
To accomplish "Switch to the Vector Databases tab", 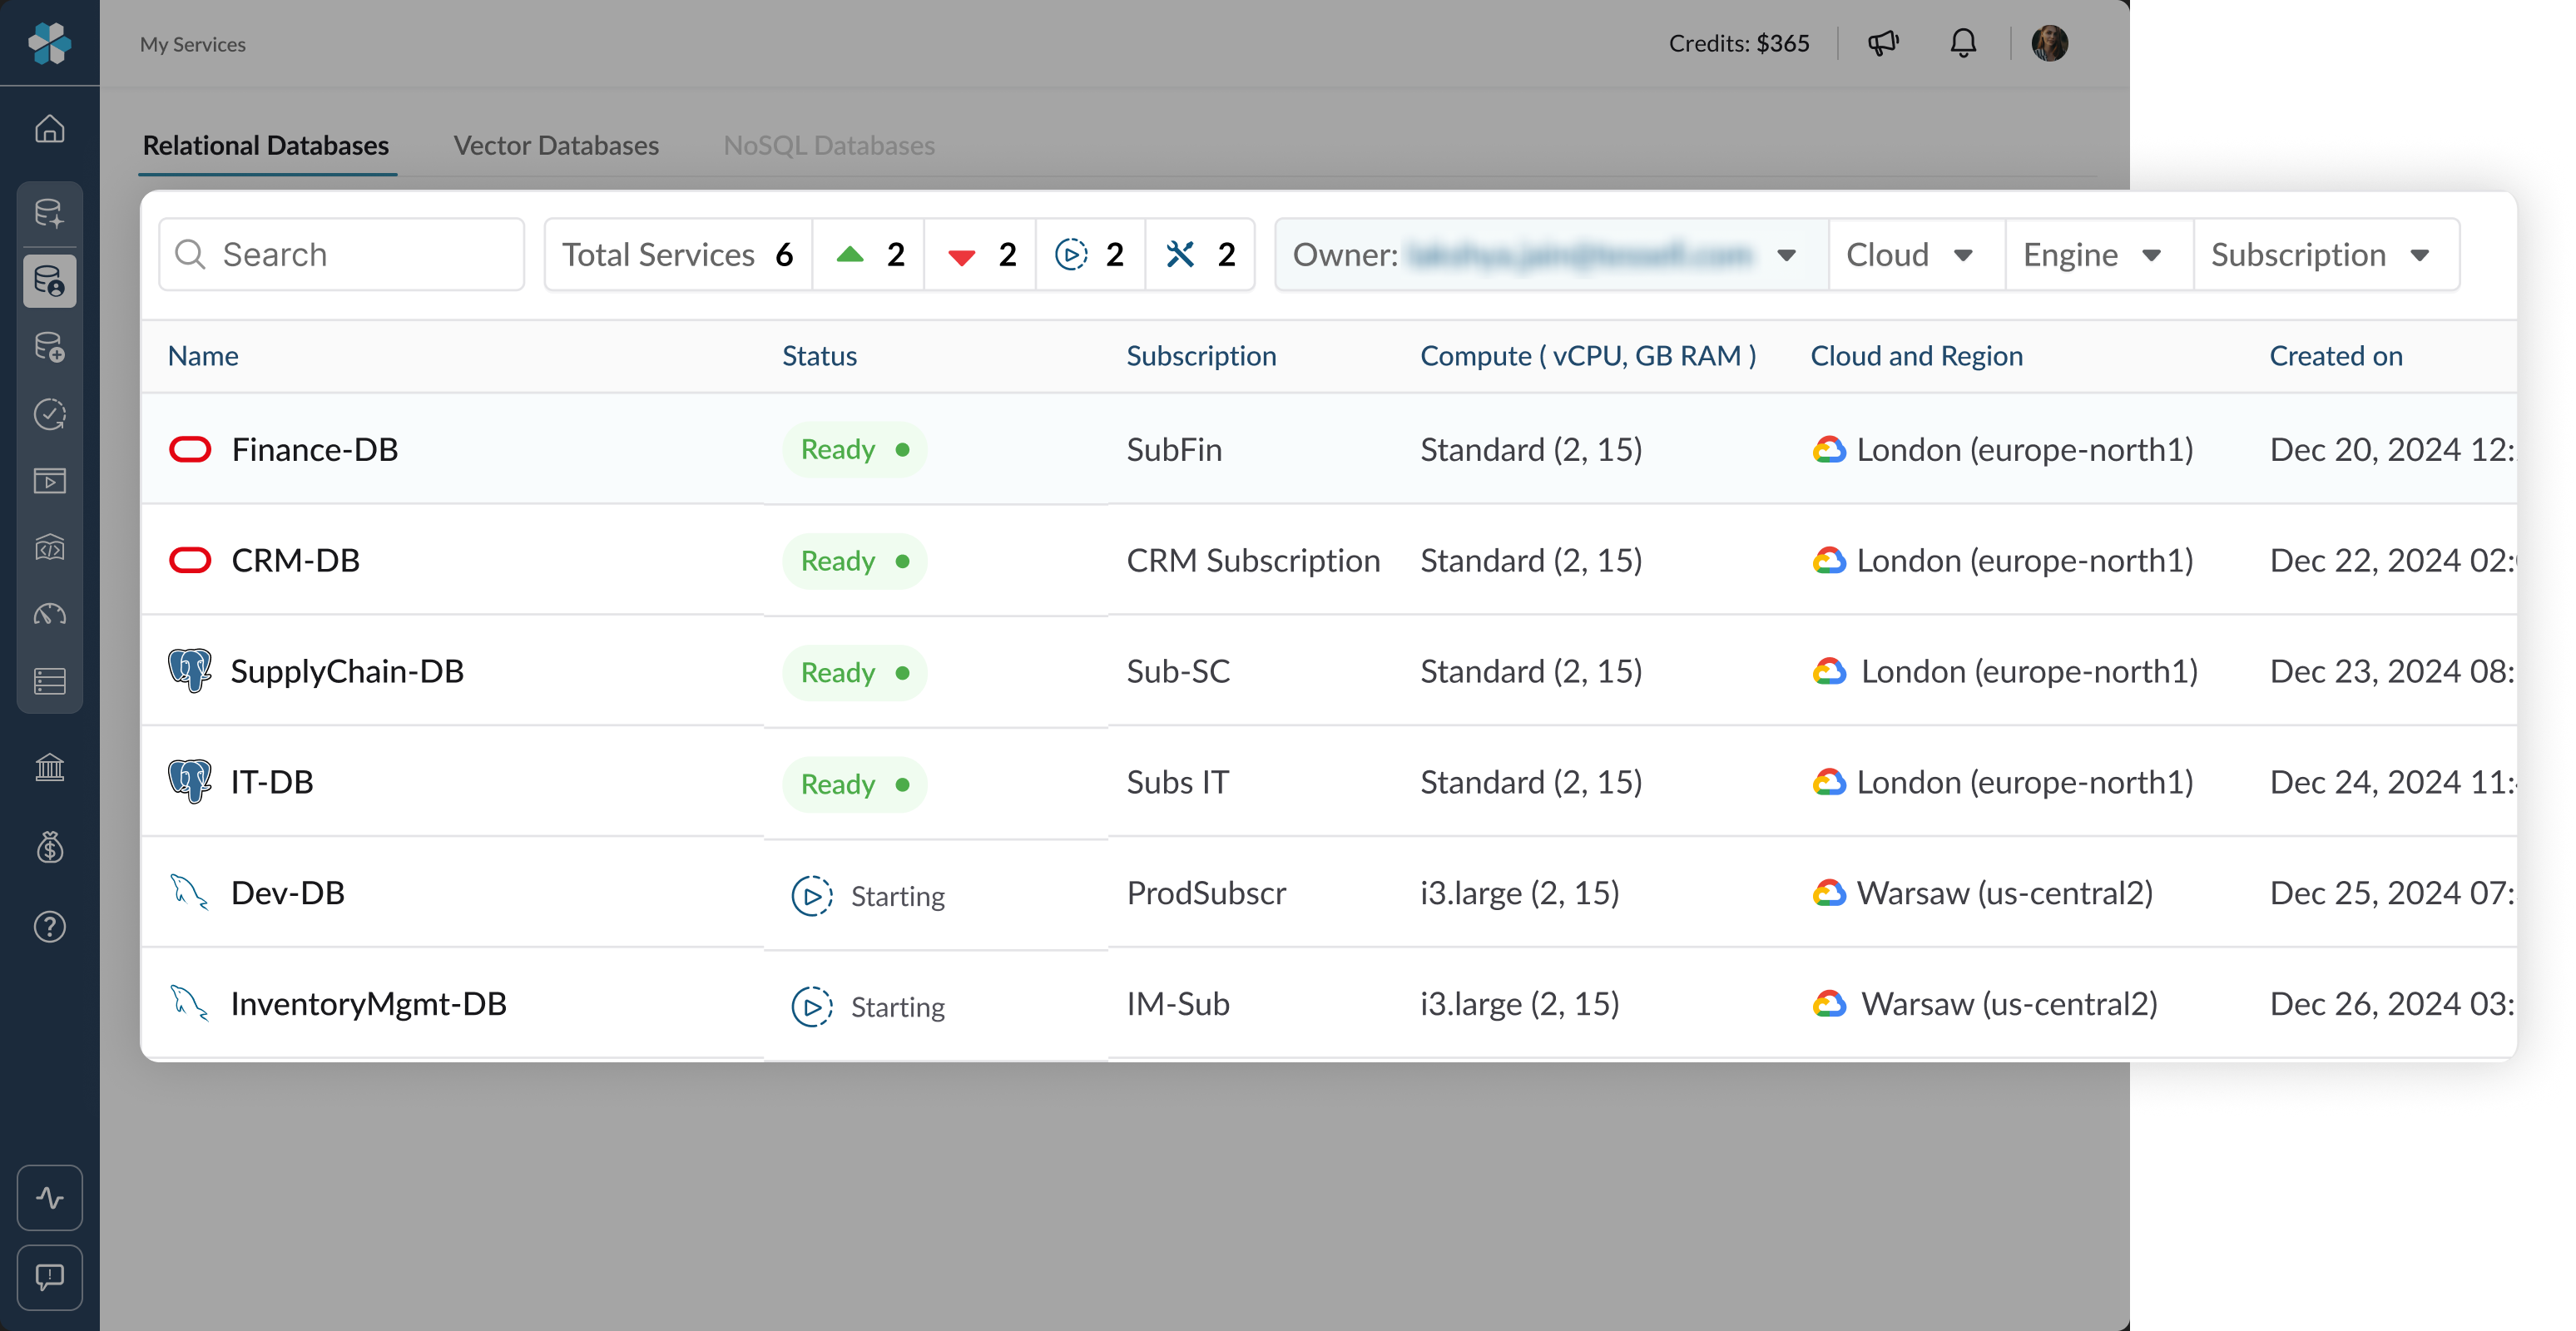I will 556,145.
